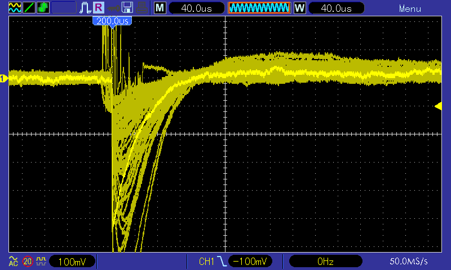Open the Menu button
This screenshot has height=270, width=451.
point(410,8)
